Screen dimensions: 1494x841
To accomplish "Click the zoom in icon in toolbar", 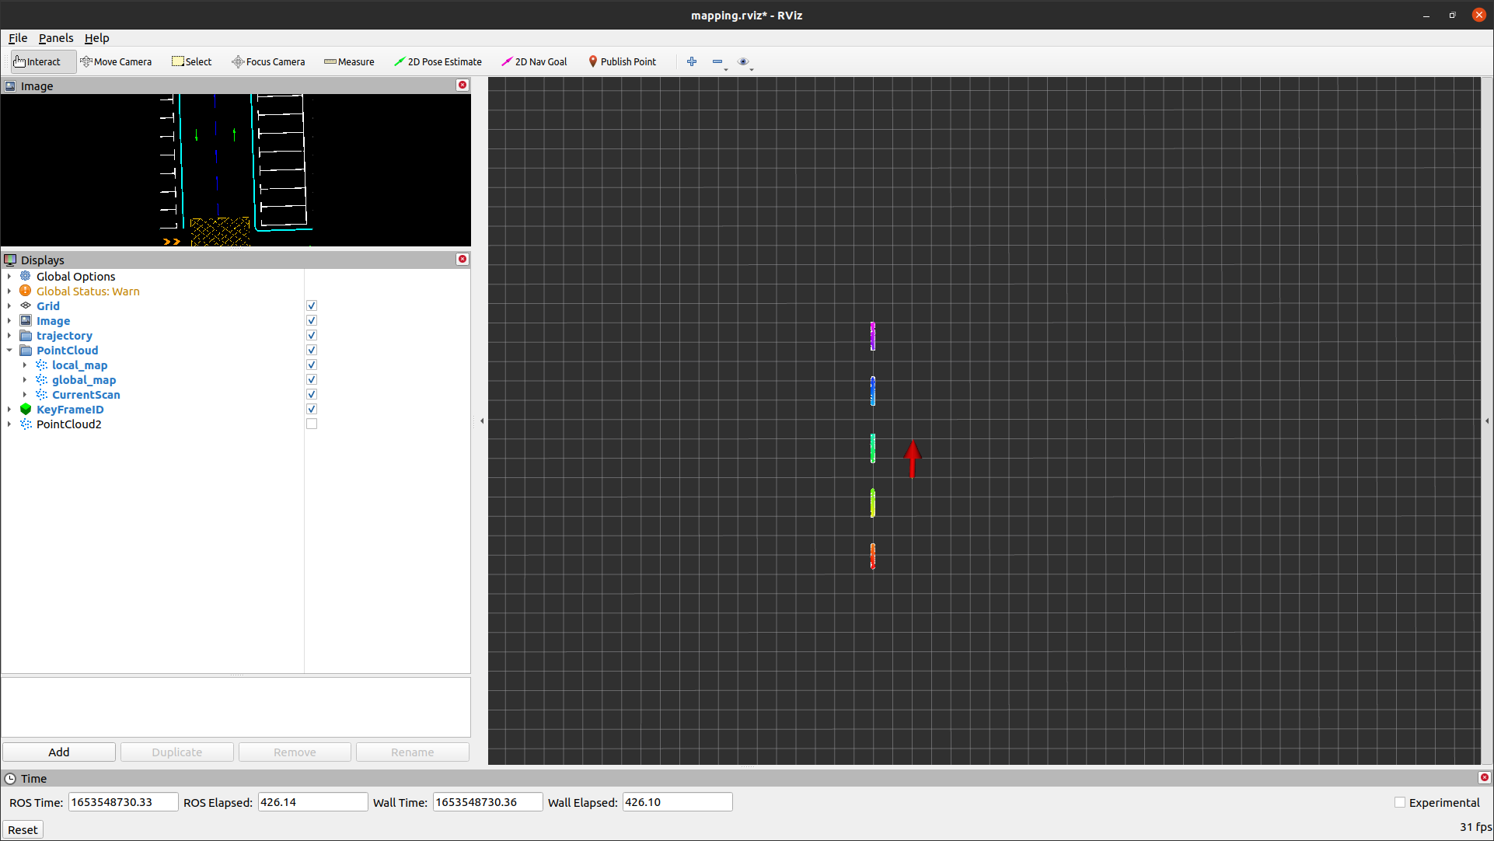I will click(x=693, y=61).
